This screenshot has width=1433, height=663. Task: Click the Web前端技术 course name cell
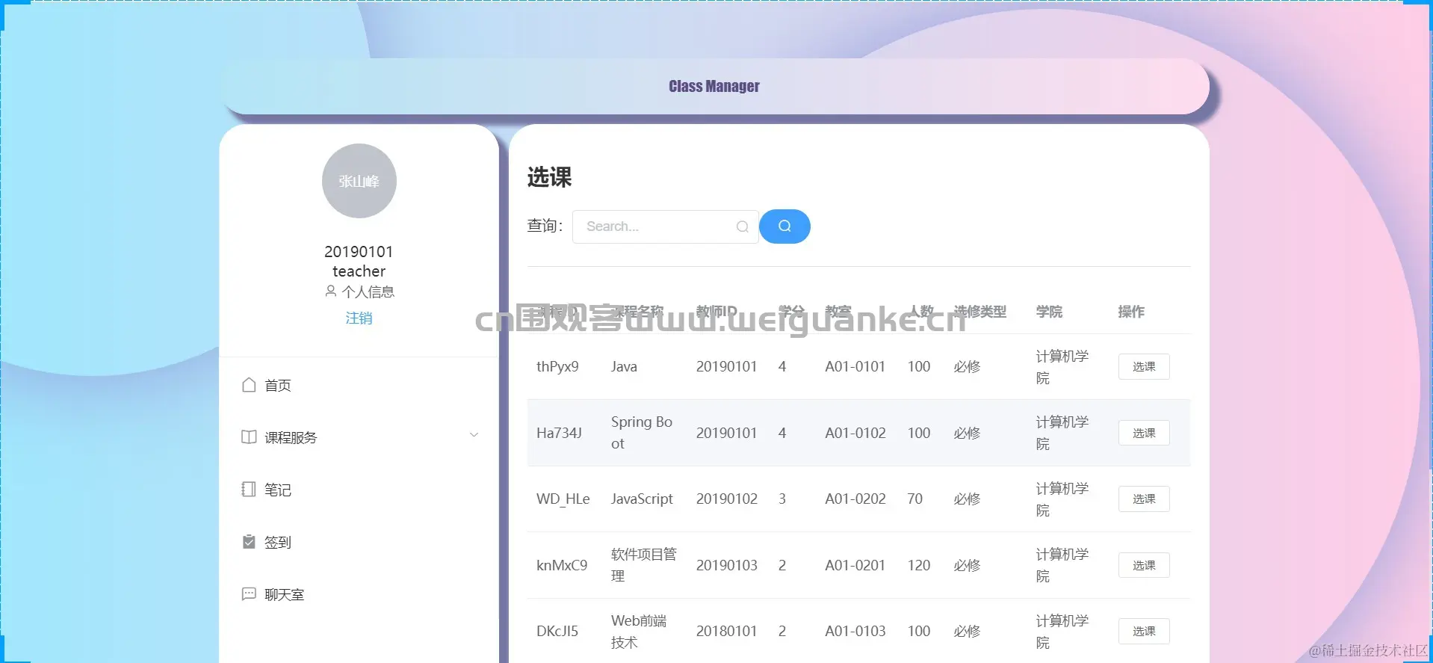(x=639, y=632)
